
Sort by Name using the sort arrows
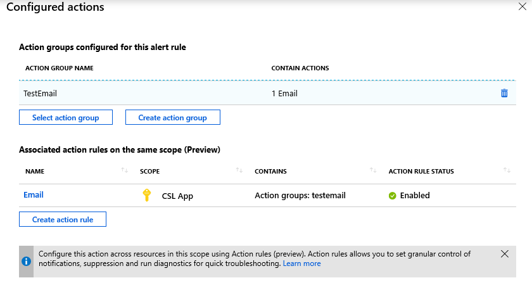tap(125, 171)
